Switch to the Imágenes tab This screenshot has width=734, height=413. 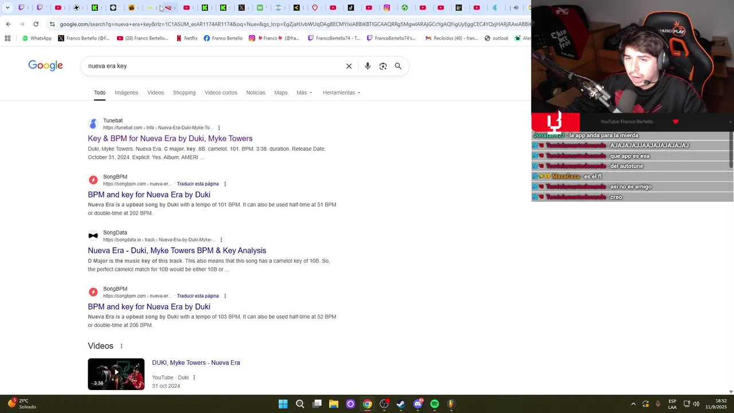(126, 92)
